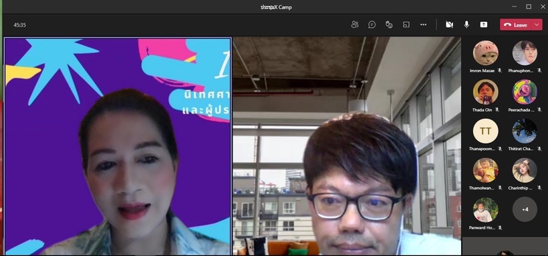Select Imron Masae's pig-hat avatar
The image size is (548, 256).
(485, 53)
